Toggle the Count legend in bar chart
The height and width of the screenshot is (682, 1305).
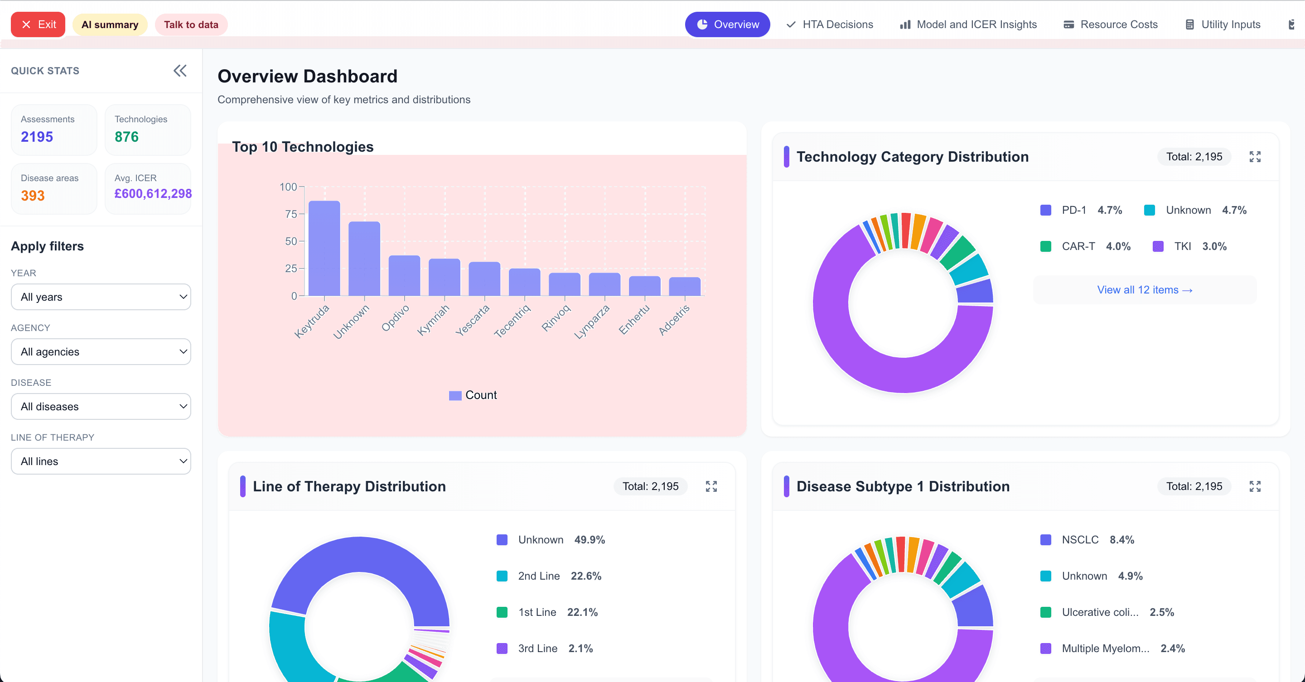coord(473,395)
